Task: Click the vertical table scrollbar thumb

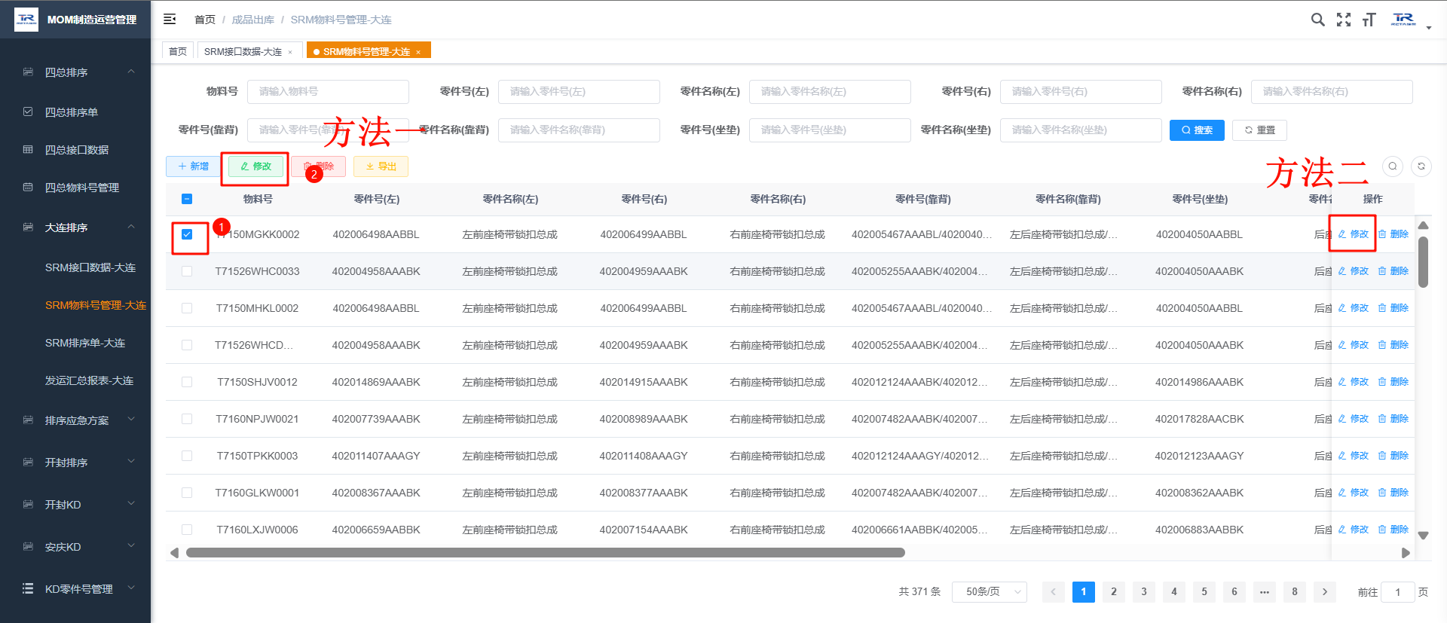Action: coord(1423,262)
